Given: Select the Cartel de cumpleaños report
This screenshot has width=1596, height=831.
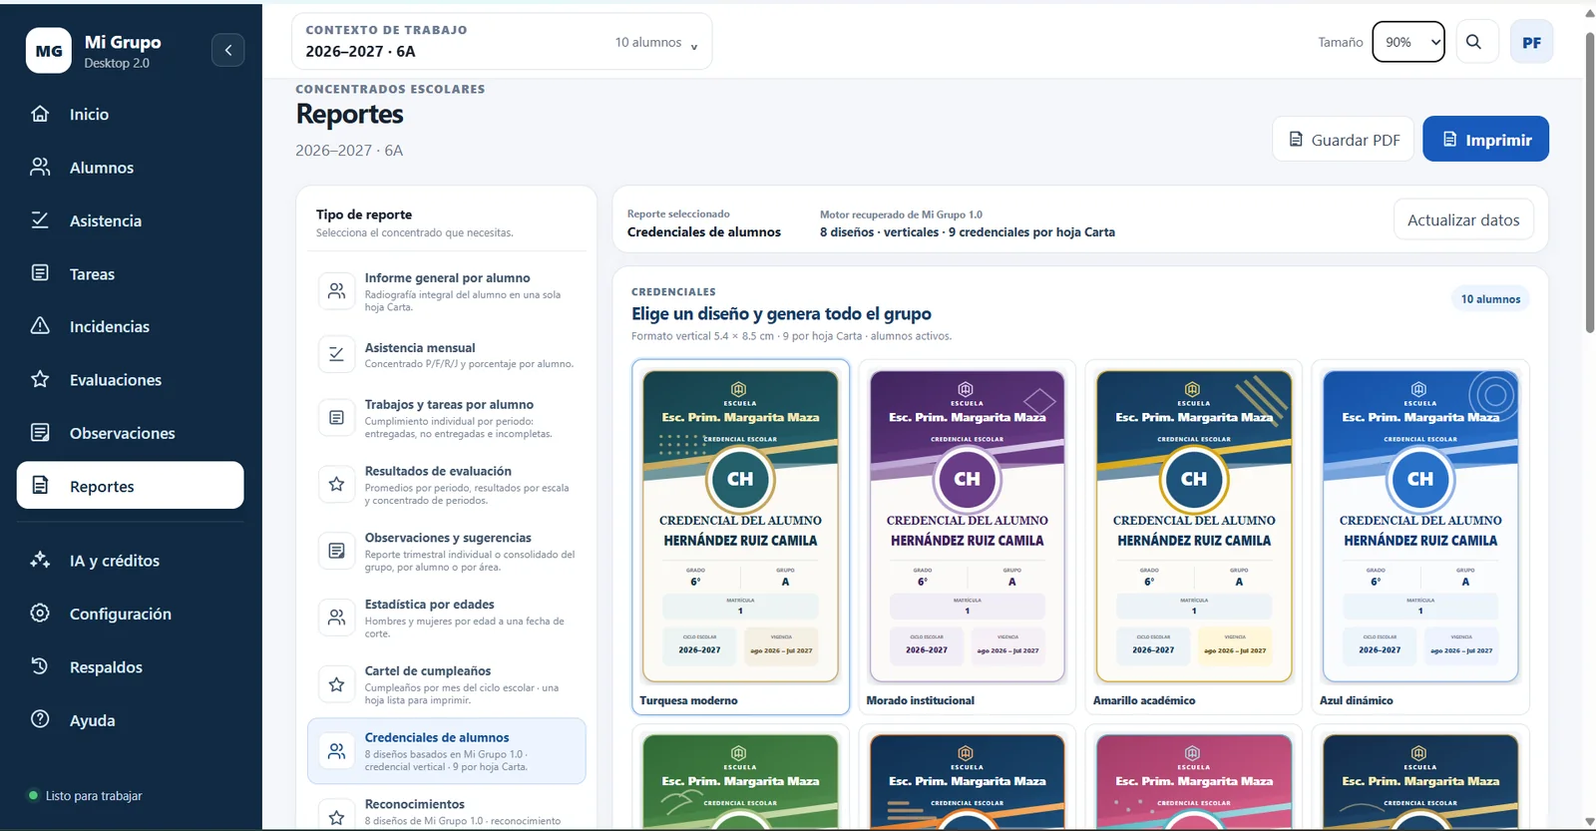Looking at the screenshot, I should (447, 685).
